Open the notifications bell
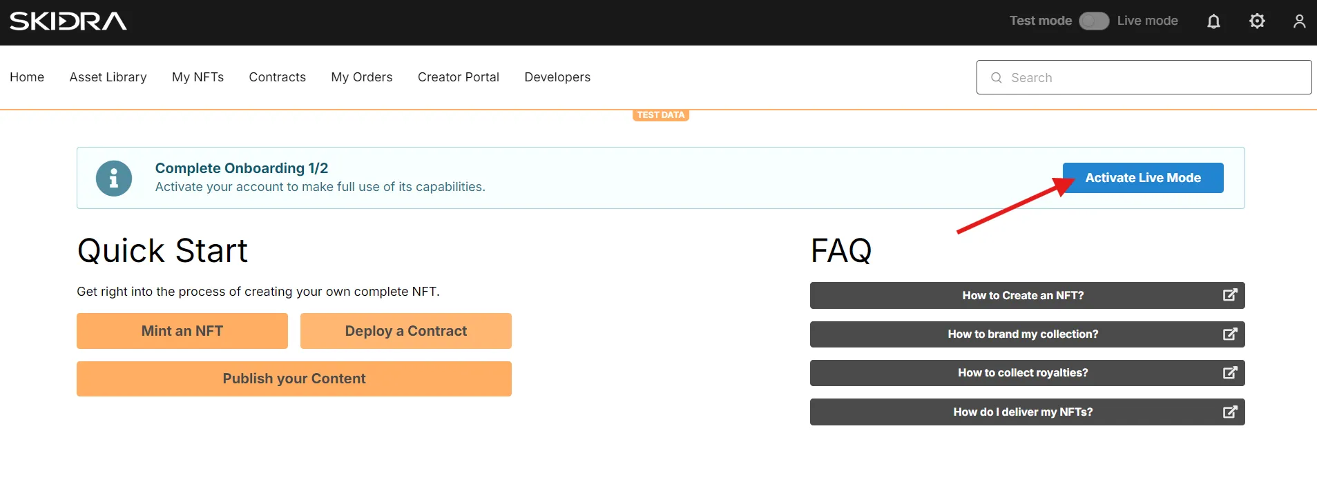Screen dimensions: 1317x504 coord(1213,21)
